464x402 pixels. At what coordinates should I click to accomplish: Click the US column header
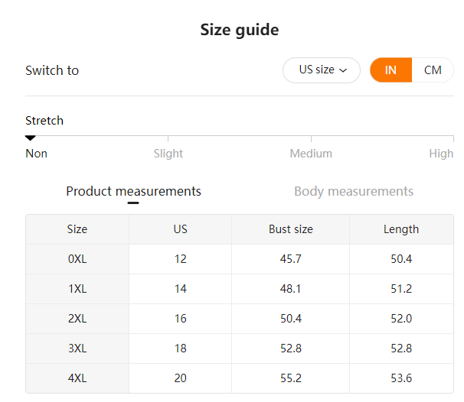coord(180,229)
